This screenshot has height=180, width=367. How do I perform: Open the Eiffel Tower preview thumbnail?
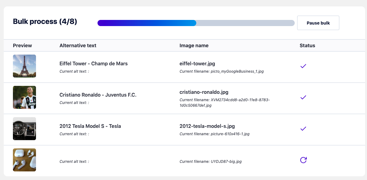tap(24, 66)
